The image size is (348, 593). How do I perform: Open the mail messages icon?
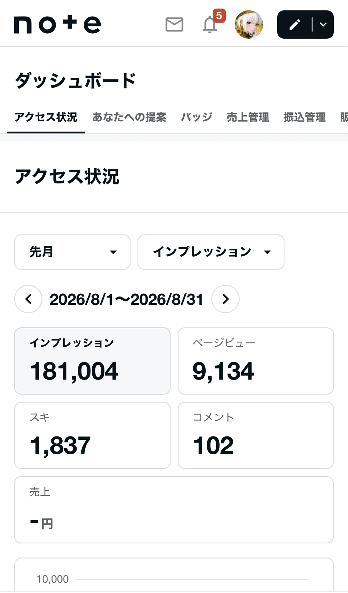pos(174,24)
